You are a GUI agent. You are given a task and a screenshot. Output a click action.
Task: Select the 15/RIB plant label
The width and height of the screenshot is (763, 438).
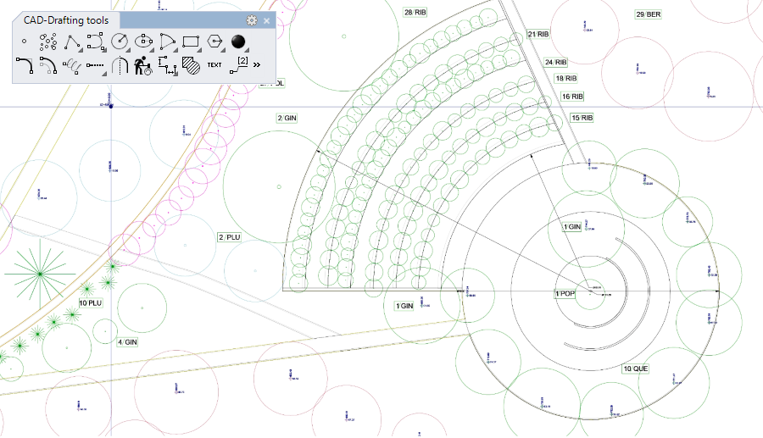pos(582,118)
